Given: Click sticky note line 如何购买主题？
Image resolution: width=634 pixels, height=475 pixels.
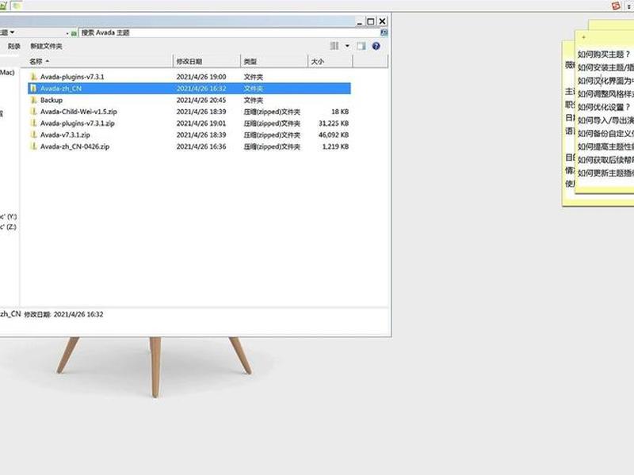Looking at the screenshot, I should click(x=604, y=55).
